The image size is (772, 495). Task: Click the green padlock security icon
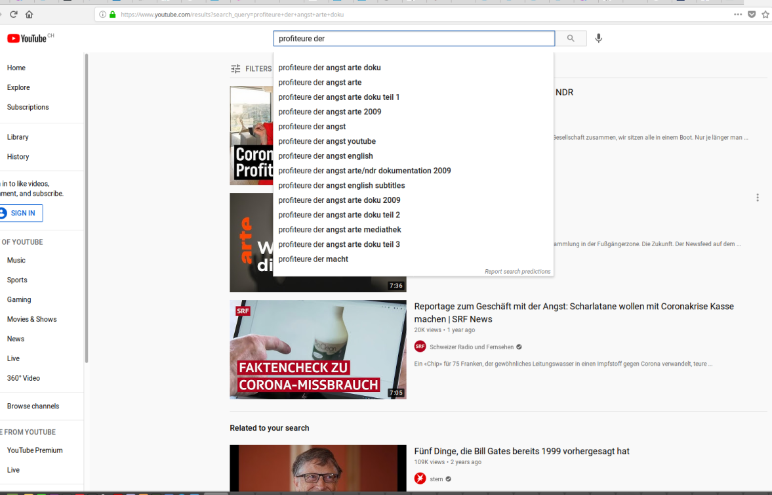click(x=113, y=14)
